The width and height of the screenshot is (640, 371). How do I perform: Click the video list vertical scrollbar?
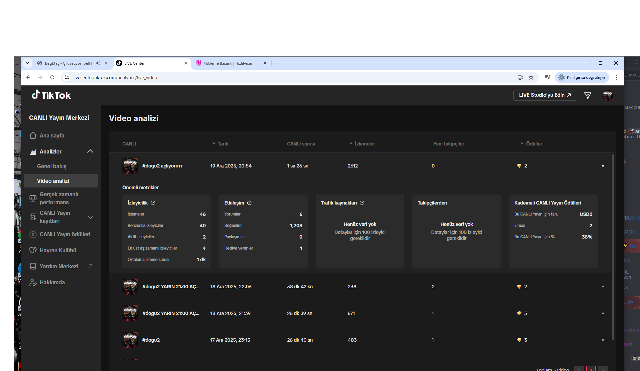click(x=613, y=247)
